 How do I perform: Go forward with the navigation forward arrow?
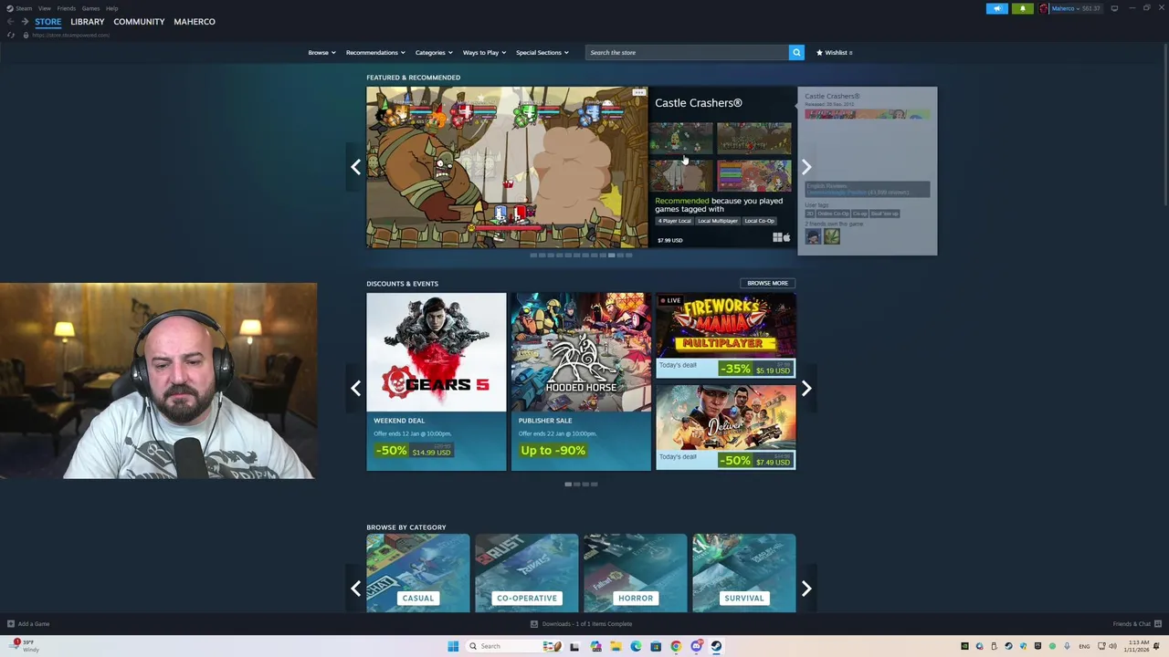coord(25,22)
